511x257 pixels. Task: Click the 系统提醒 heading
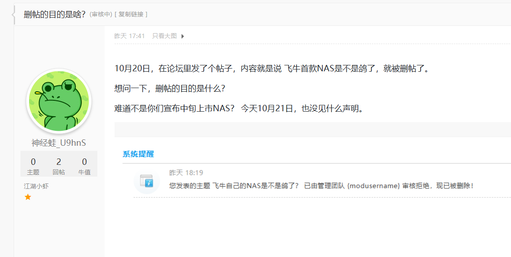point(138,154)
